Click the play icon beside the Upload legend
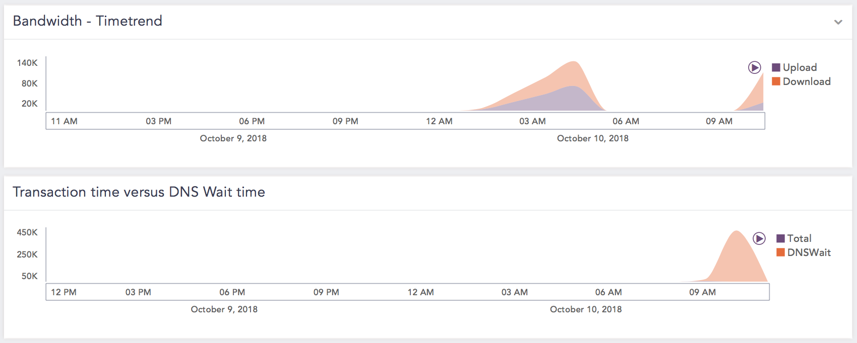The width and height of the screenshot is (857, 343). pos(754,67)
